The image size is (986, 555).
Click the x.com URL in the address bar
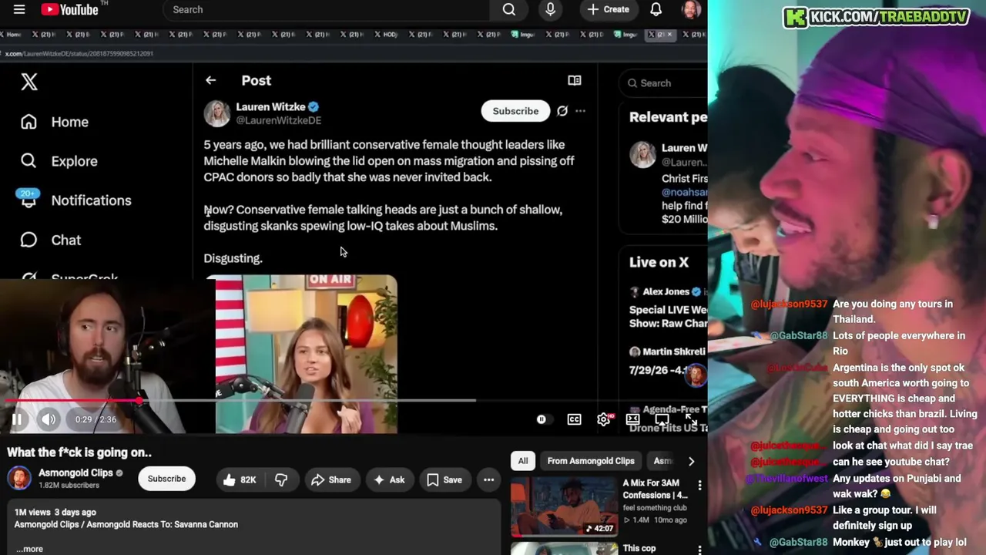click(x=80, y=53)
